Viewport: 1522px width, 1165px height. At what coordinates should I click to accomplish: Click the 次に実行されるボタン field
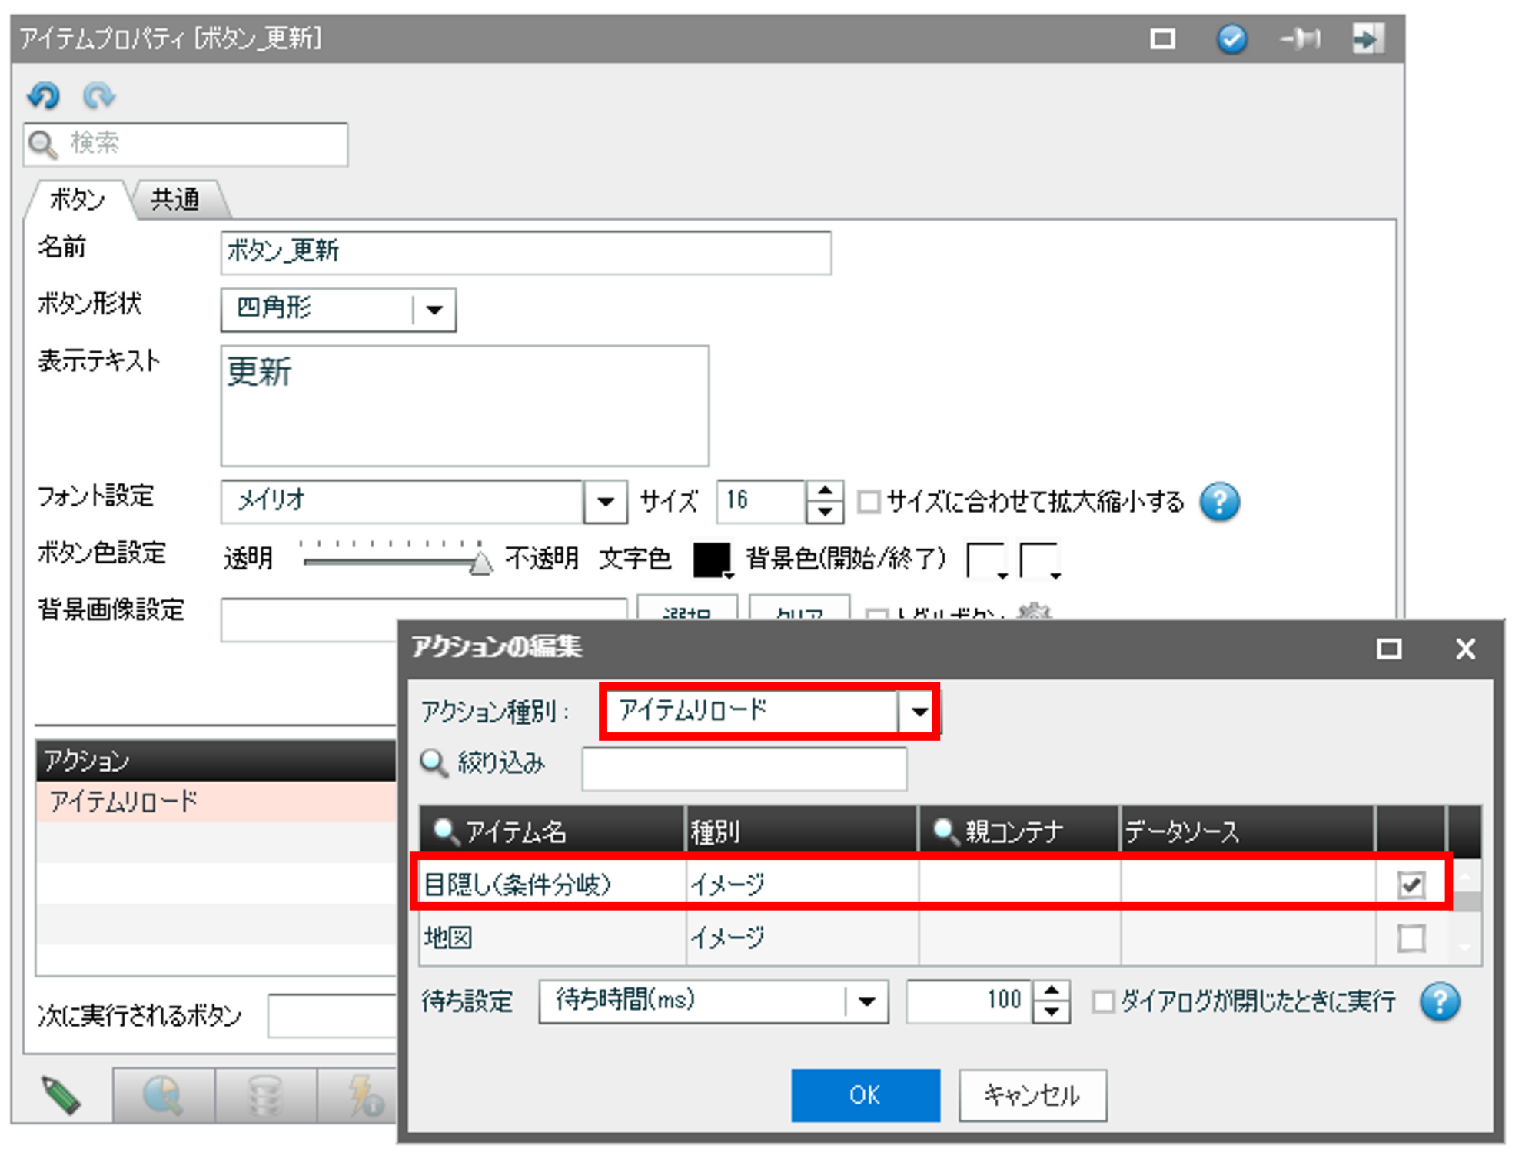pos(332,1016)
